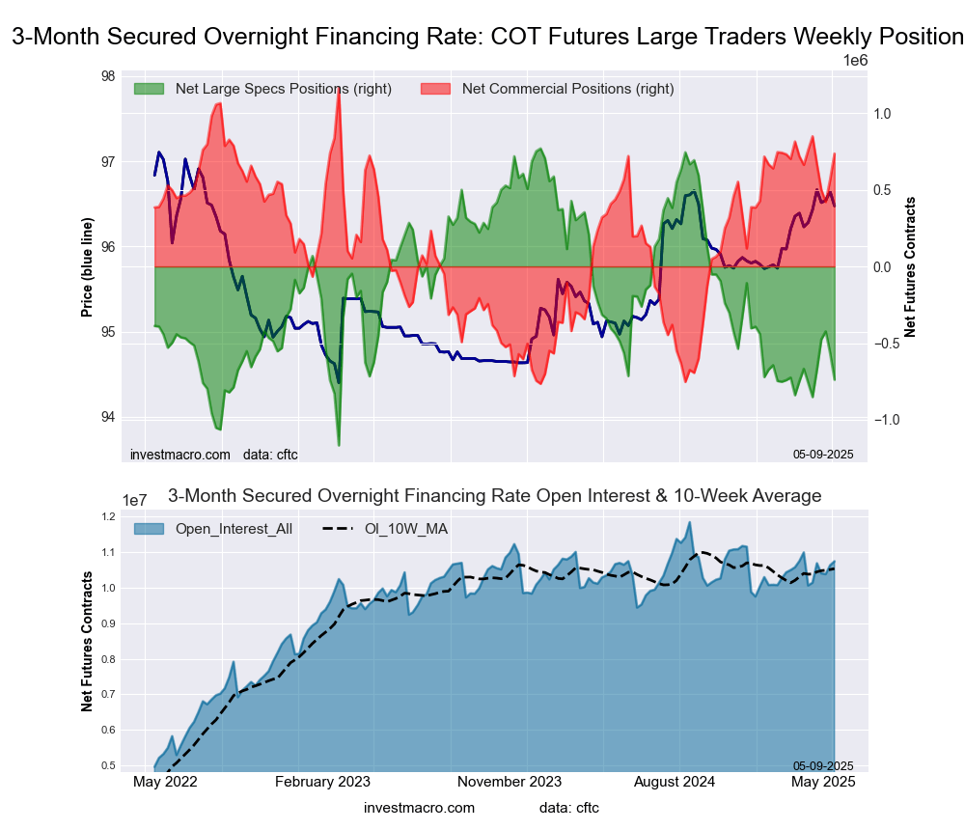This screenshot has width=965, height=830.
Task: Click the August 2024 x-axis label
Action: tap(680, 783)
